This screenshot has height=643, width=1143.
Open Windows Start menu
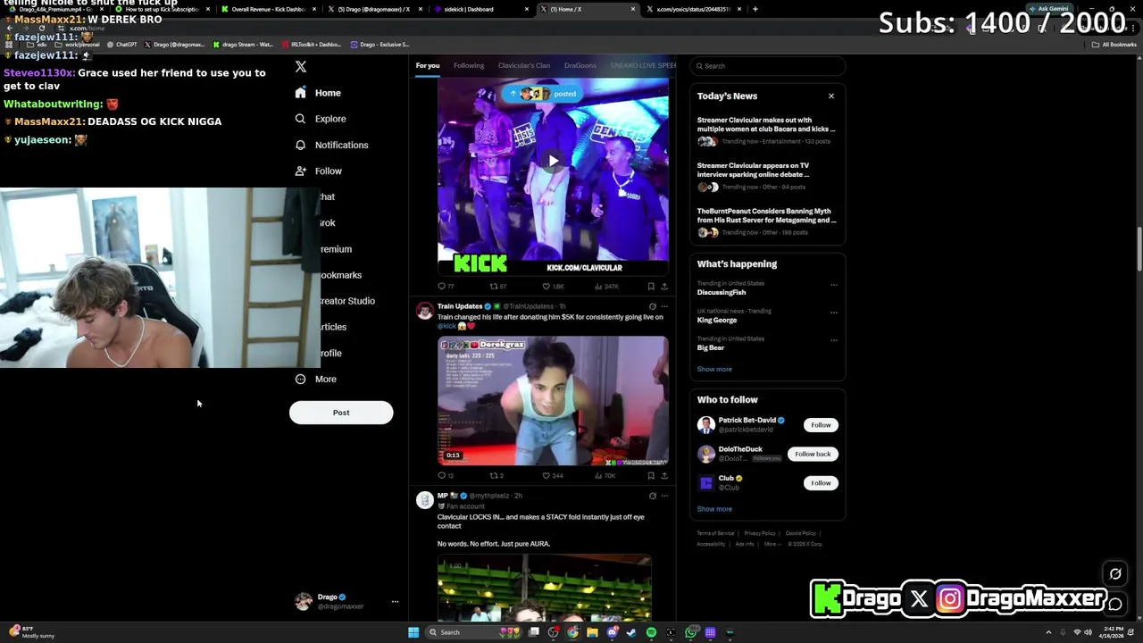tap(413, 632)
